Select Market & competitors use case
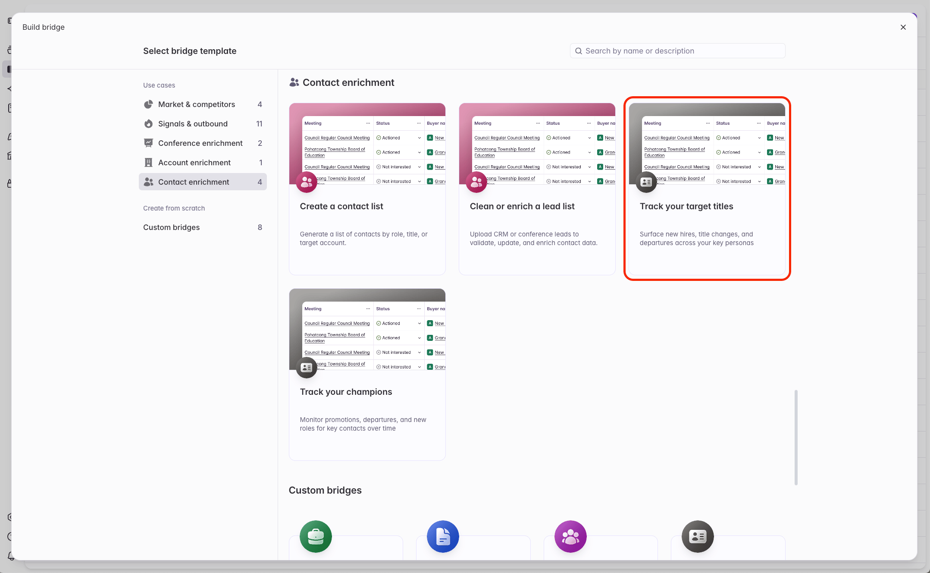This screenshot has width=930, height=573. click(x=203, y=104)
